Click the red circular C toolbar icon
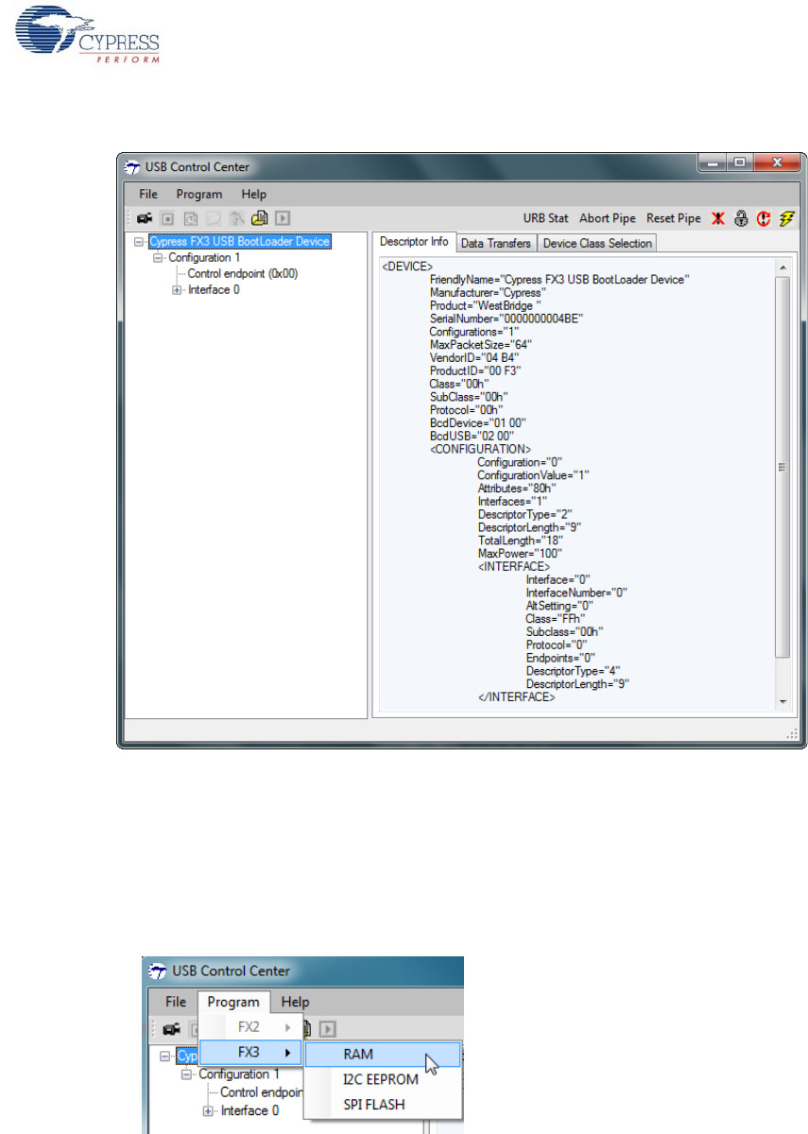The height and width of the screenshot is (1134, 808). (x=764, y=218)
